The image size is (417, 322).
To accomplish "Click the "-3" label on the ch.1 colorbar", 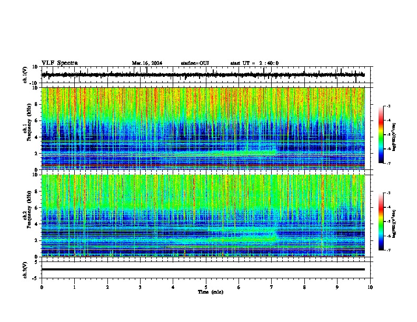I will (x=388, y=106).
